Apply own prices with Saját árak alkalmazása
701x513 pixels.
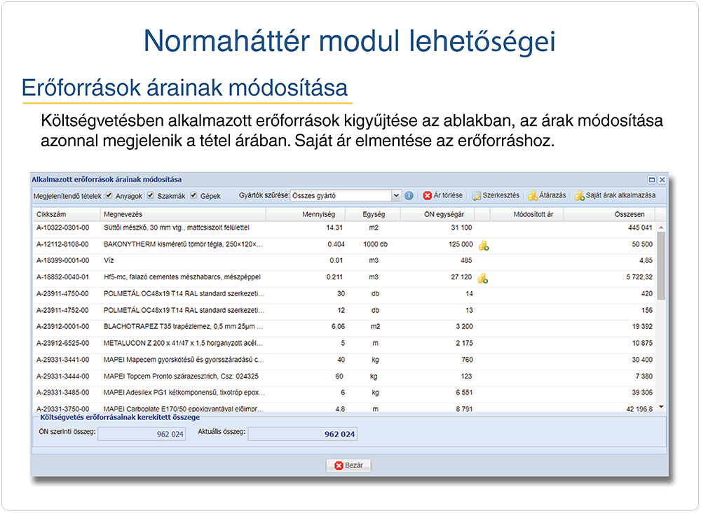pyautogui.click(x=615, y=195)
